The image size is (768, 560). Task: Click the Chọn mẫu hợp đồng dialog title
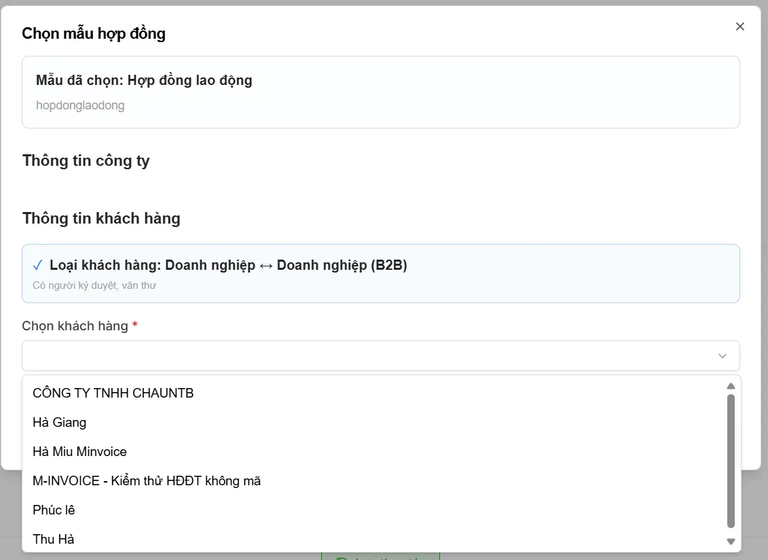(94, 33)
